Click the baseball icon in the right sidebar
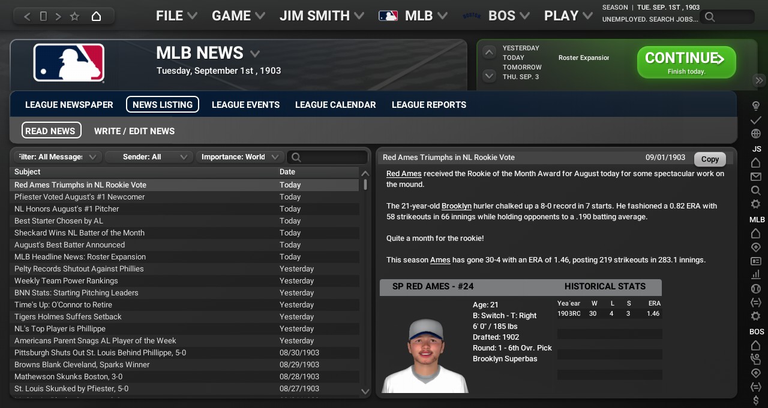 point(756,289)
